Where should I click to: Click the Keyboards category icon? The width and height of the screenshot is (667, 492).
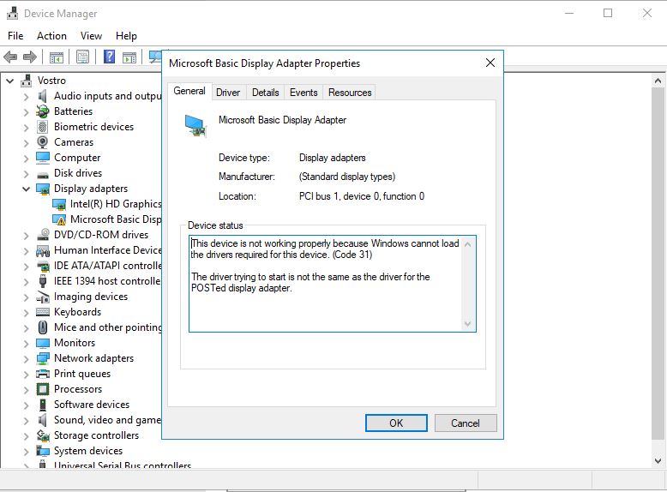point(43,312)
